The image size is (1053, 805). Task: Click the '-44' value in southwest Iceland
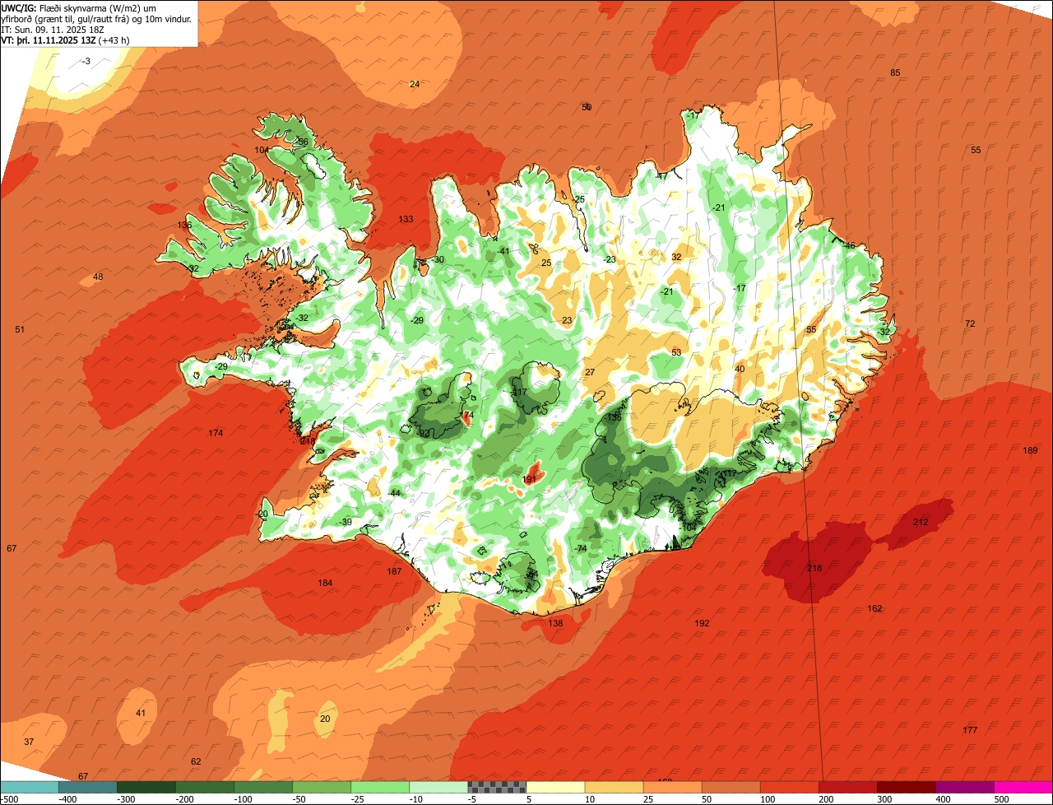(x=394, y=492)
